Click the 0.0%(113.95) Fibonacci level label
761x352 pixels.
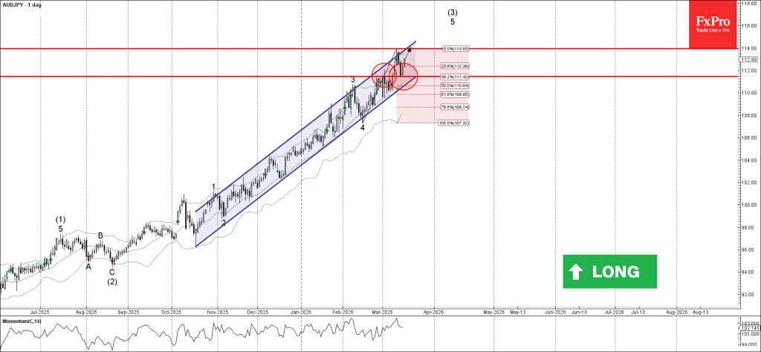(457, 49)
